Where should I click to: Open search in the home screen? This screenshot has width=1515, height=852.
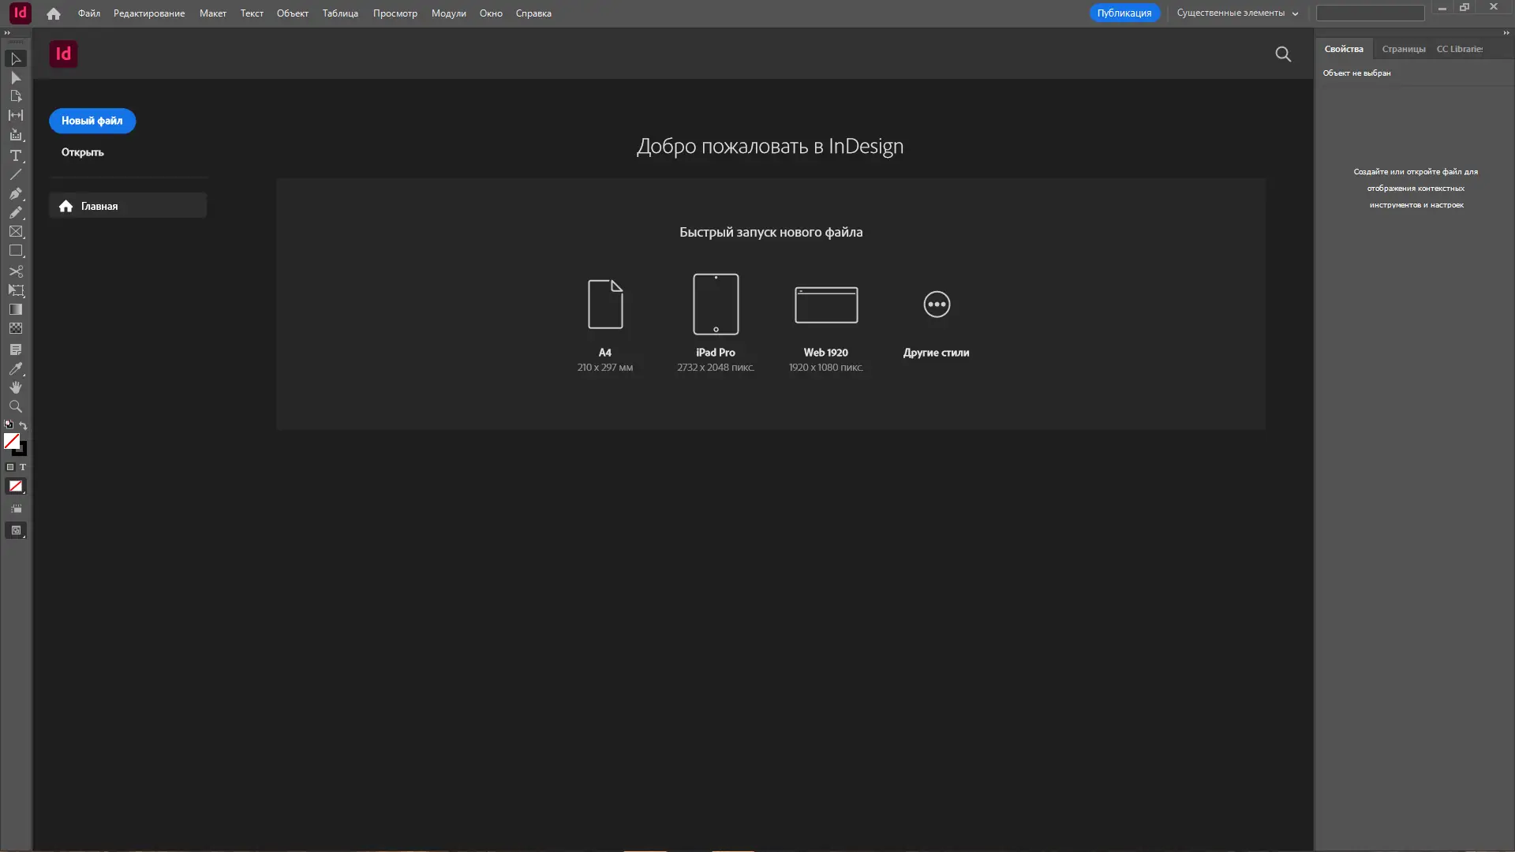[1283, 54]
